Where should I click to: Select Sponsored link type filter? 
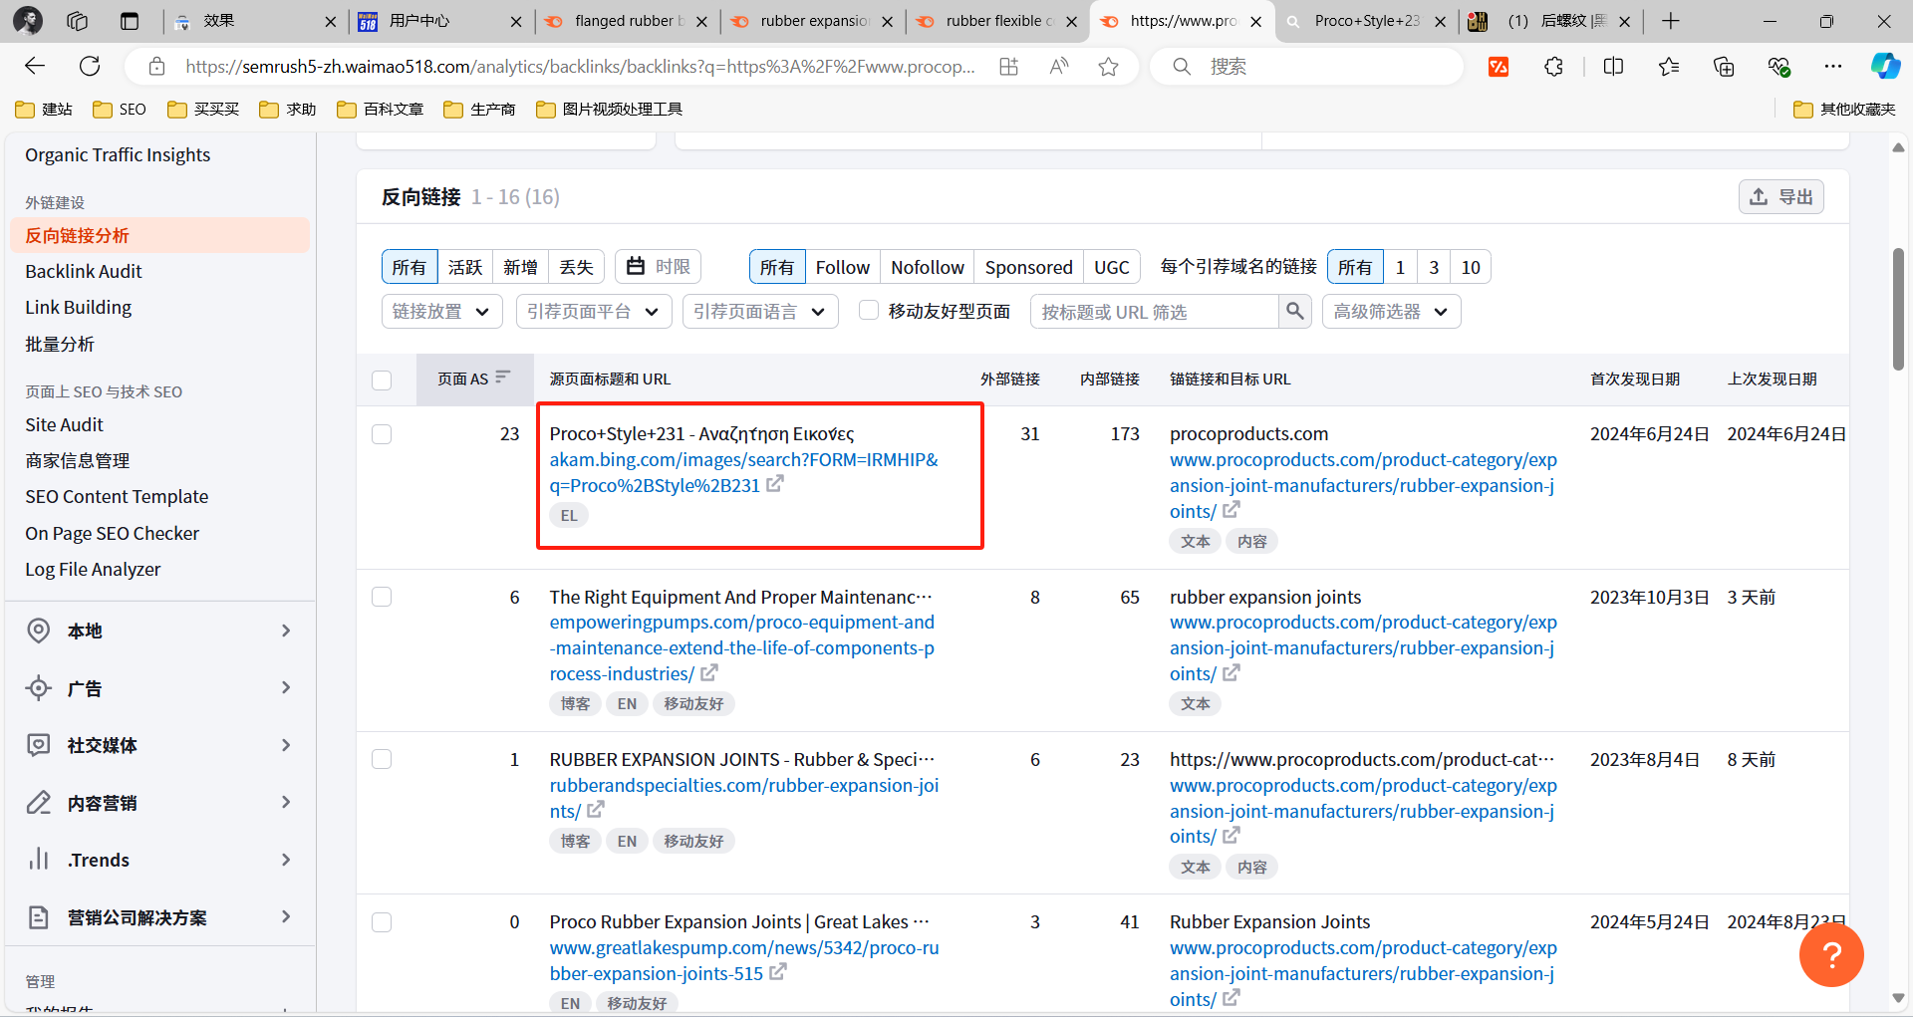(1028, 267)
